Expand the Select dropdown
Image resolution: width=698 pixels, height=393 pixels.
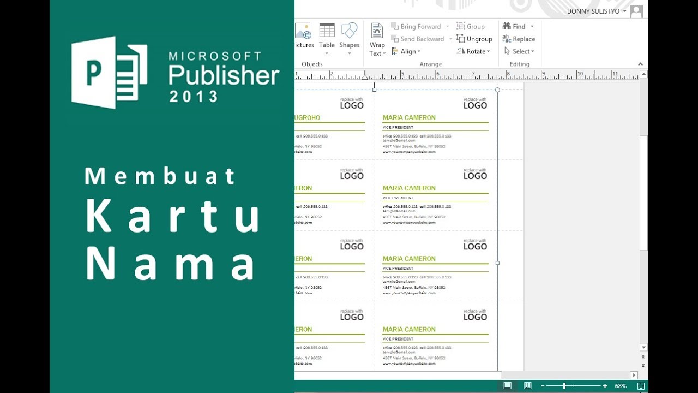532,52
